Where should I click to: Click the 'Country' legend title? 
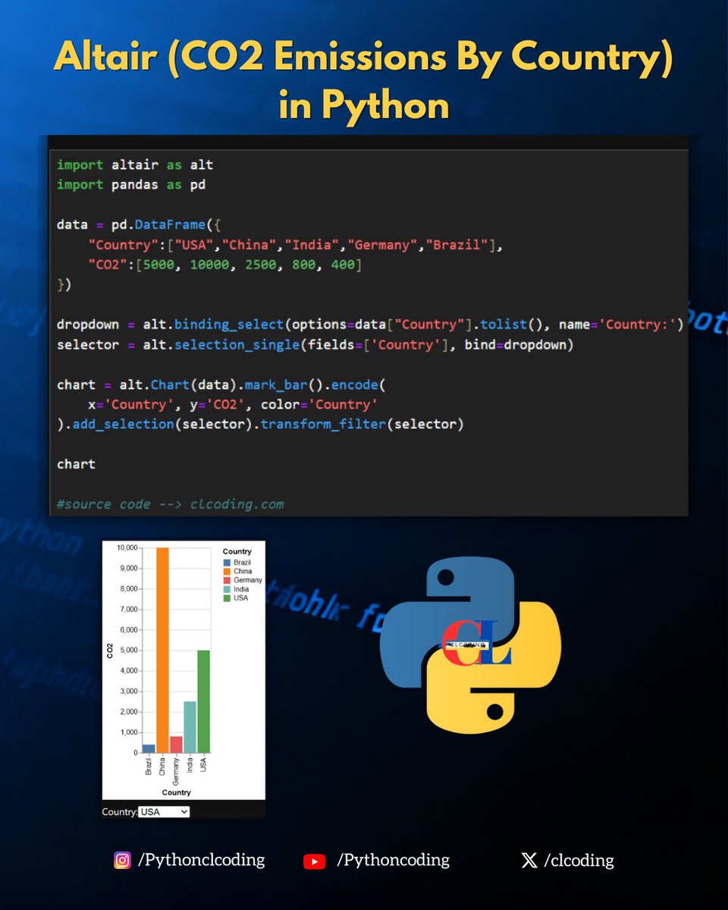click(x=237, y=551)
